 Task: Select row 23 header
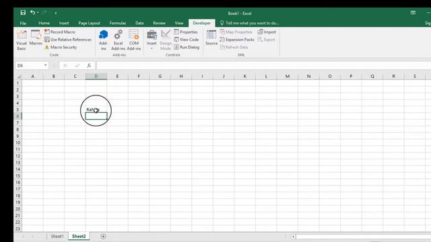pyautogui.click(x=18, y=229)
